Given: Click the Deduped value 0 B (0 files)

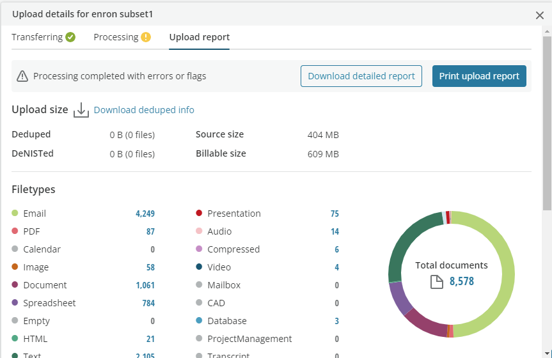Looking at the screenshot, I should tap(132, 135).
